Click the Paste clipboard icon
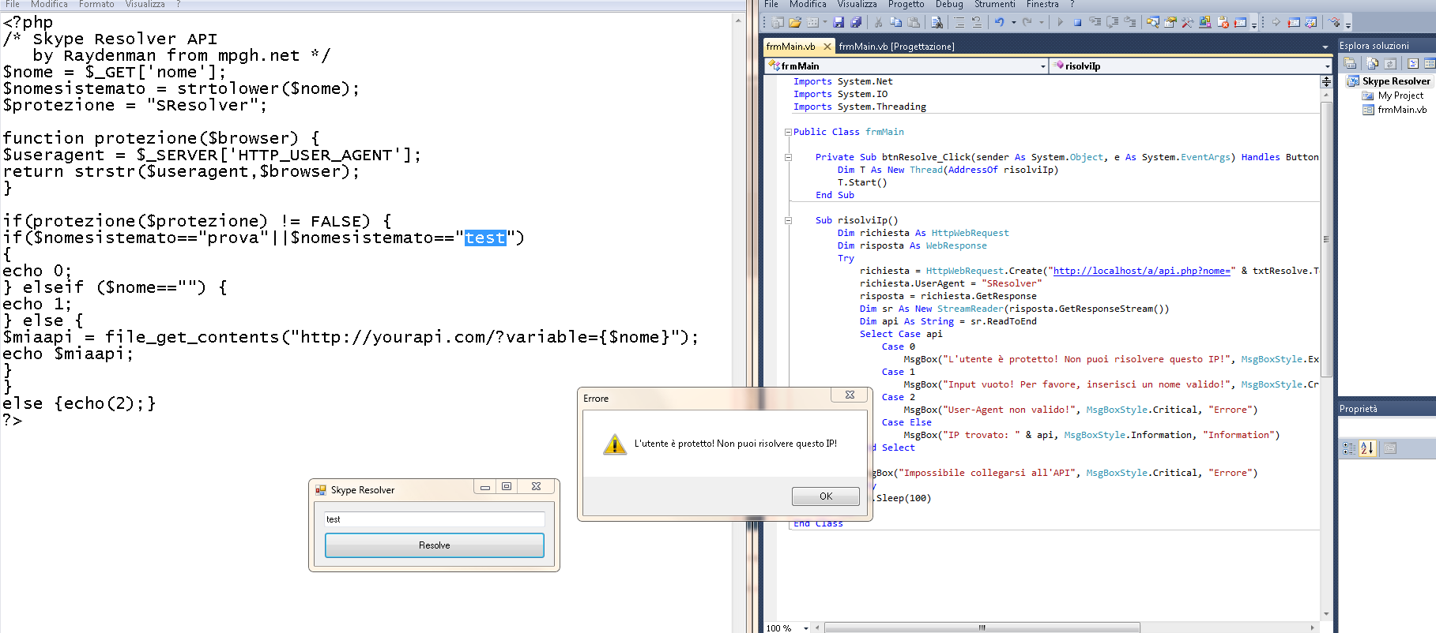 914,22
